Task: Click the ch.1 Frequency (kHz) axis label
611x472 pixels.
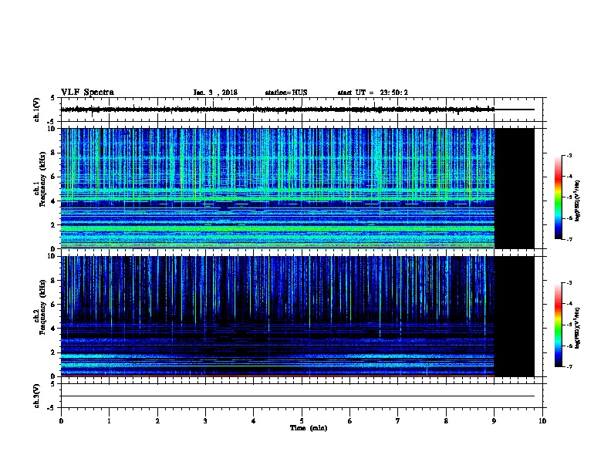Action: point(42,179)
